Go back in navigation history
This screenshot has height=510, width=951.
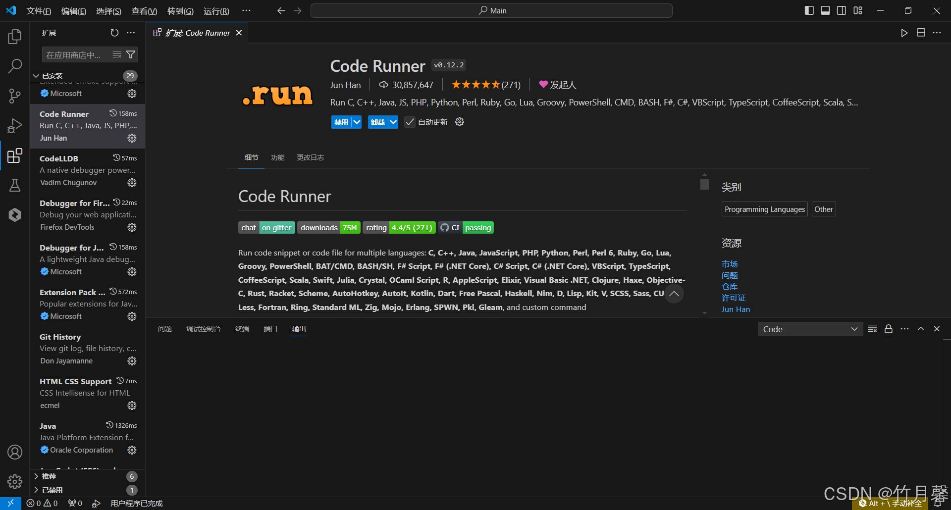click(x=281, y=10)
